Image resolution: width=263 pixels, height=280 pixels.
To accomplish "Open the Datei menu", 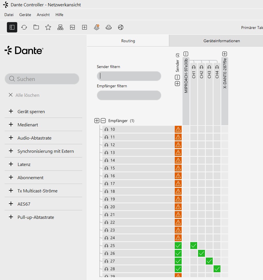I will pyautogui.click(x=9, y=15).
